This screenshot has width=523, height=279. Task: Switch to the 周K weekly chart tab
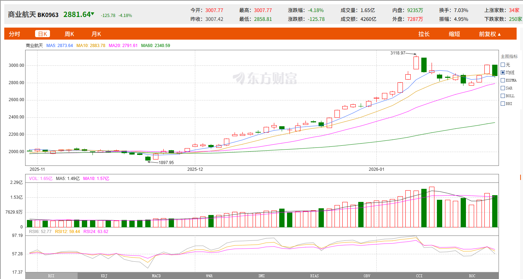pyautogui.click(x=69, y=34)
